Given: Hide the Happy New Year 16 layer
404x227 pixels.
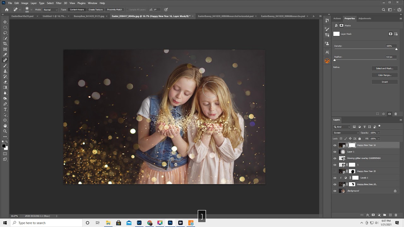Looking at the screenshot, I should 335,145.
